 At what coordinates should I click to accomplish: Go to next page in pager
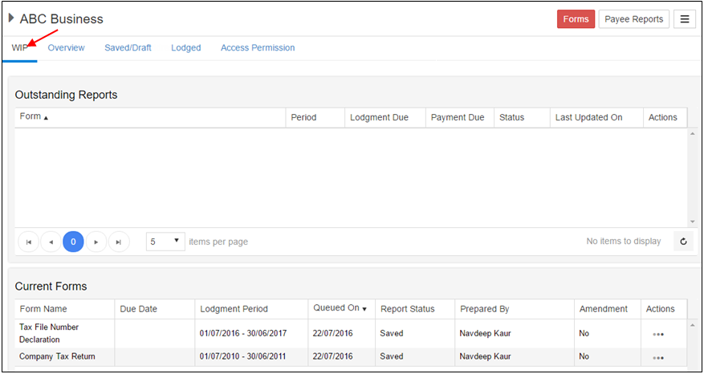click(96, 242)
